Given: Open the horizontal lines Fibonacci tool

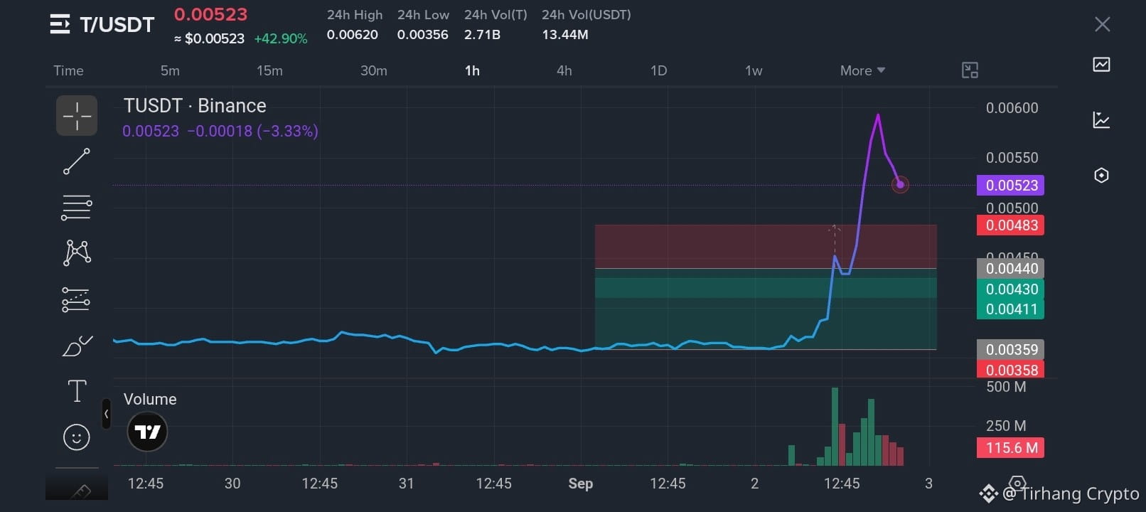Looking at the screenshot, I should point(77,208).
